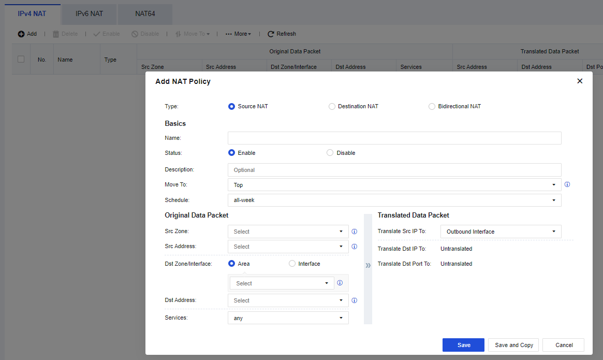Select the Destination NAT type
This screenshot has width=603, height=360.
point(332,107)
